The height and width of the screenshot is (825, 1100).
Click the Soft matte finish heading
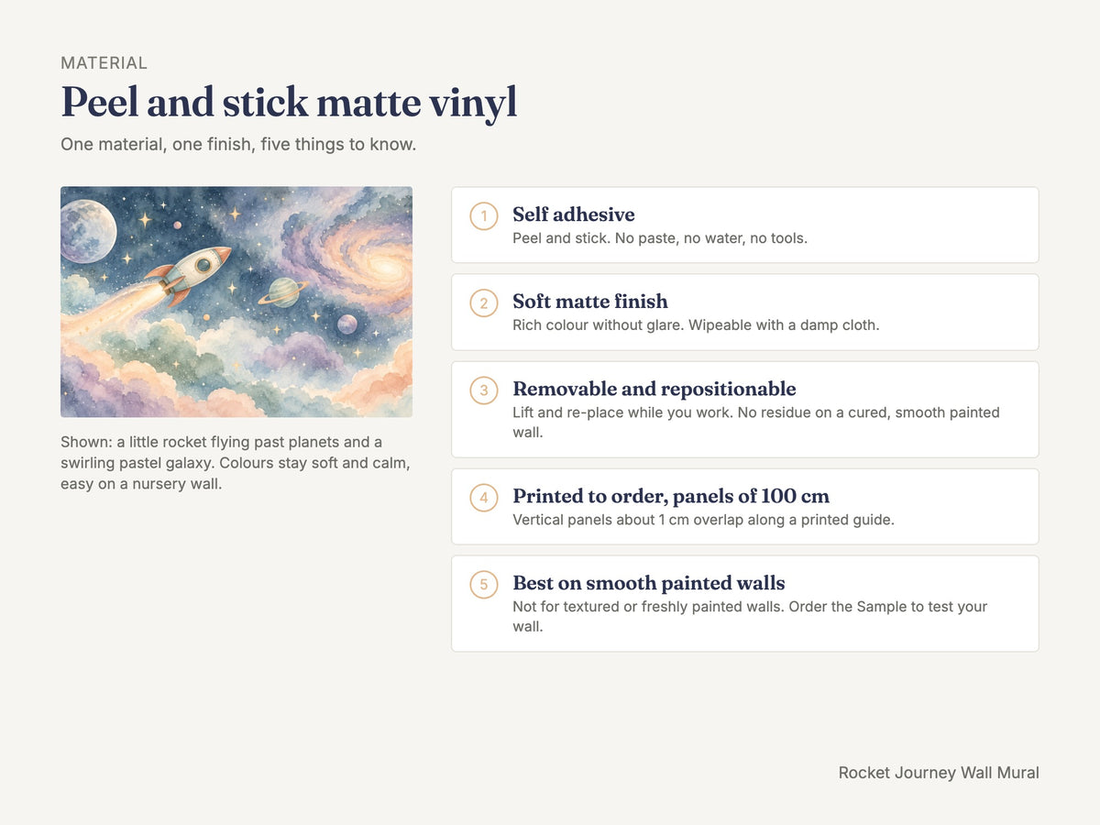coord(590,302)
